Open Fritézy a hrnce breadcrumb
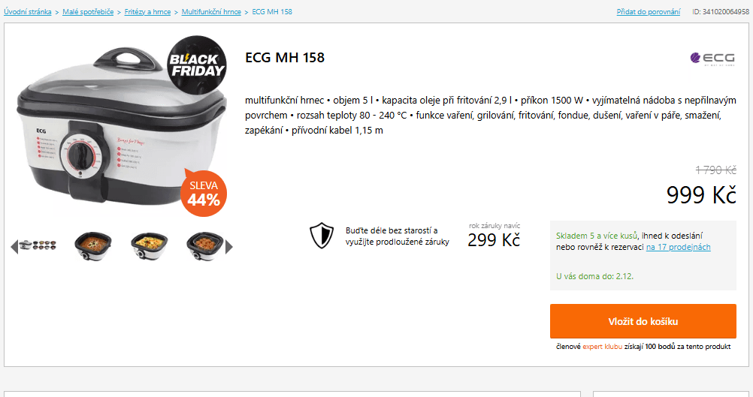753x397 pixels. pyautogui.click(x=147, y=12)
